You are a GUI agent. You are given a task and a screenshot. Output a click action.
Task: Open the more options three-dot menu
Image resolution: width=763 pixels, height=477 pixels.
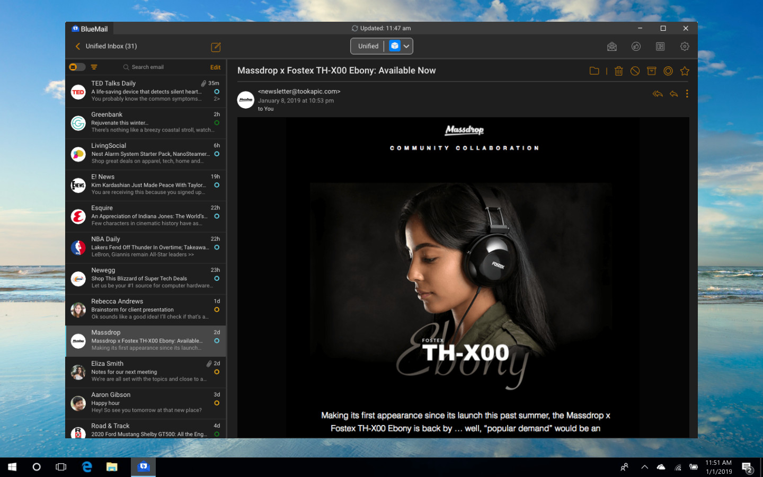(x=687, y=94)
